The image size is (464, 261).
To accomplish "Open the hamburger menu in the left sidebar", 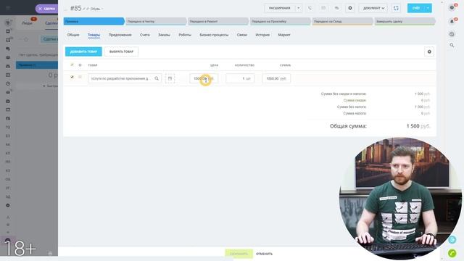I will tap(8, 8).
